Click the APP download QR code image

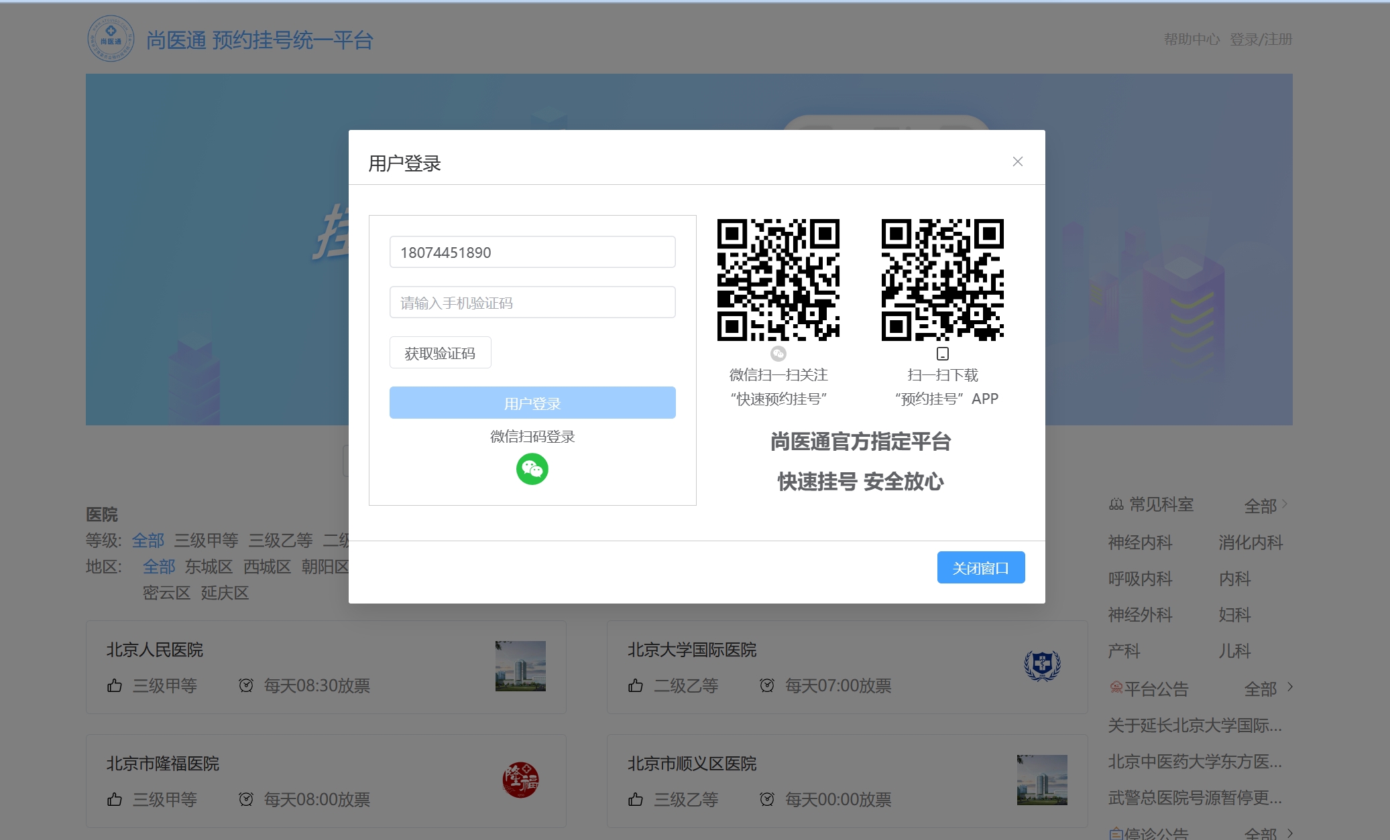(943, 280)
